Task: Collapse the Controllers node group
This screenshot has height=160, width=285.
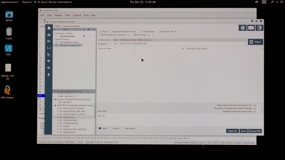Action: pos(54,33)
